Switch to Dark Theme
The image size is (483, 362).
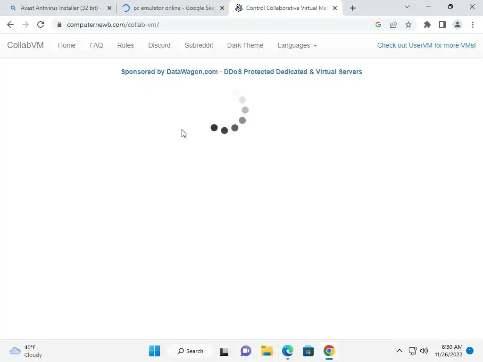(245, 45)
